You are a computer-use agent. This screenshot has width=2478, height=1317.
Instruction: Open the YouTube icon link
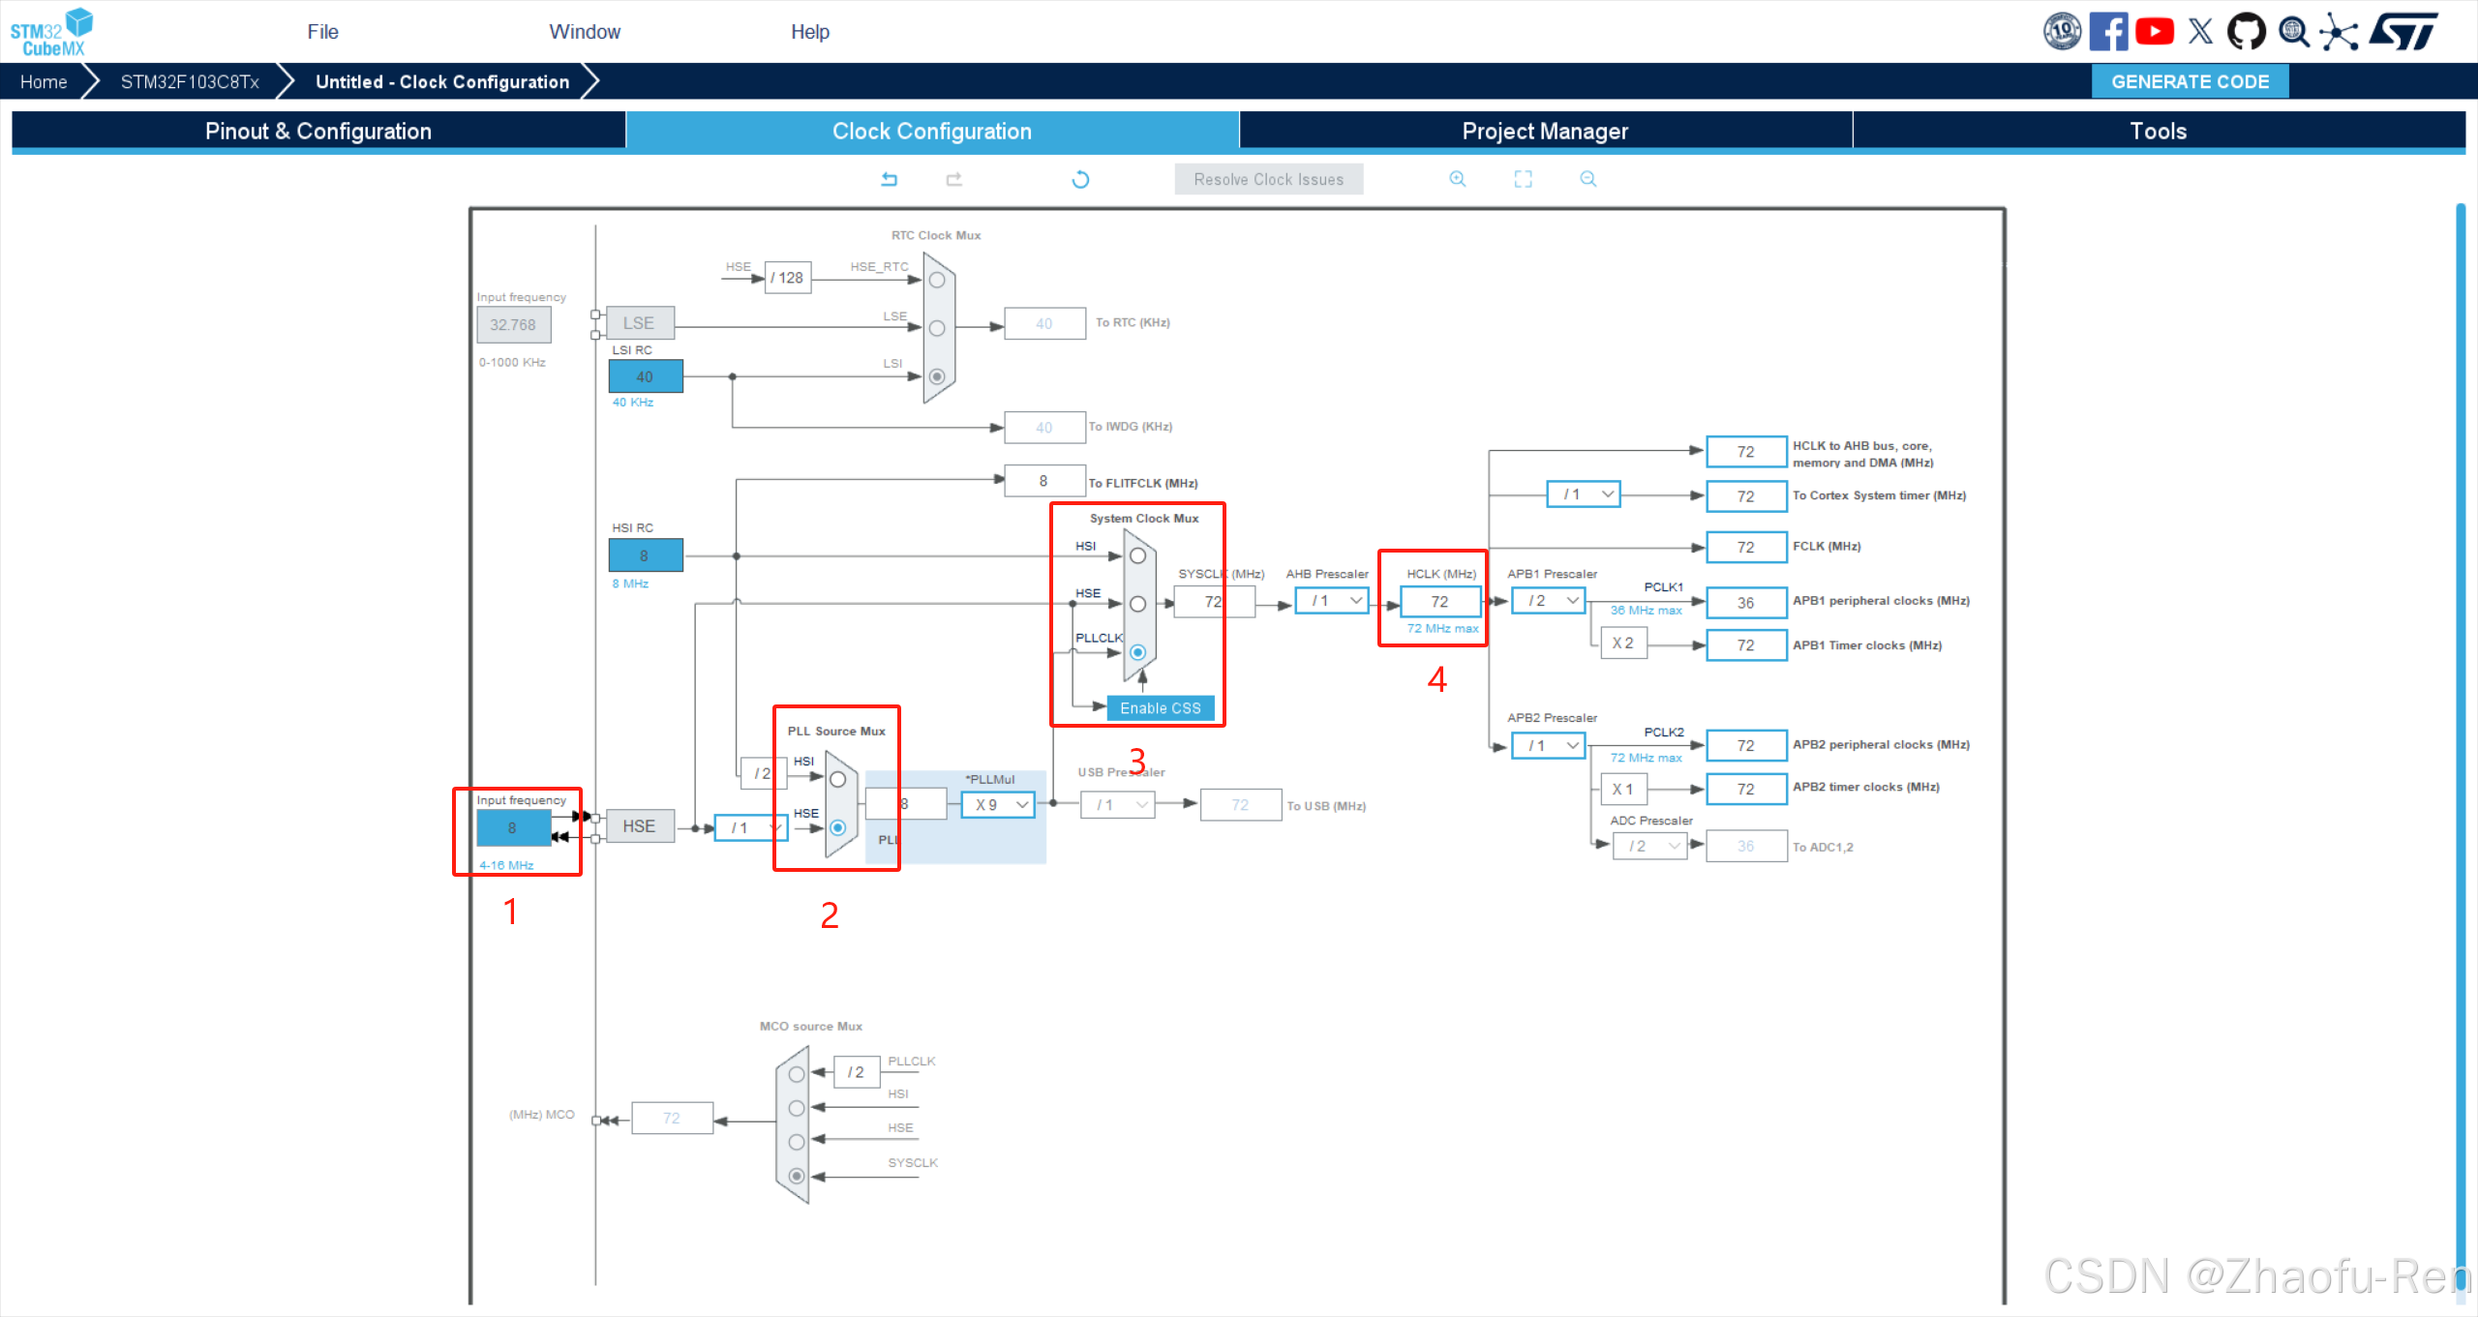pos(2155,31)
